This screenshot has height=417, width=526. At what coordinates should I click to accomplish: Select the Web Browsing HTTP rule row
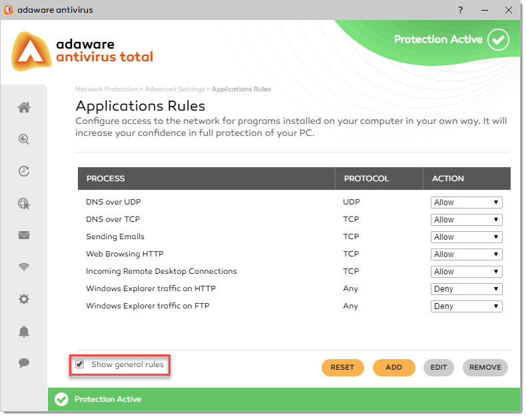point(294,254)
